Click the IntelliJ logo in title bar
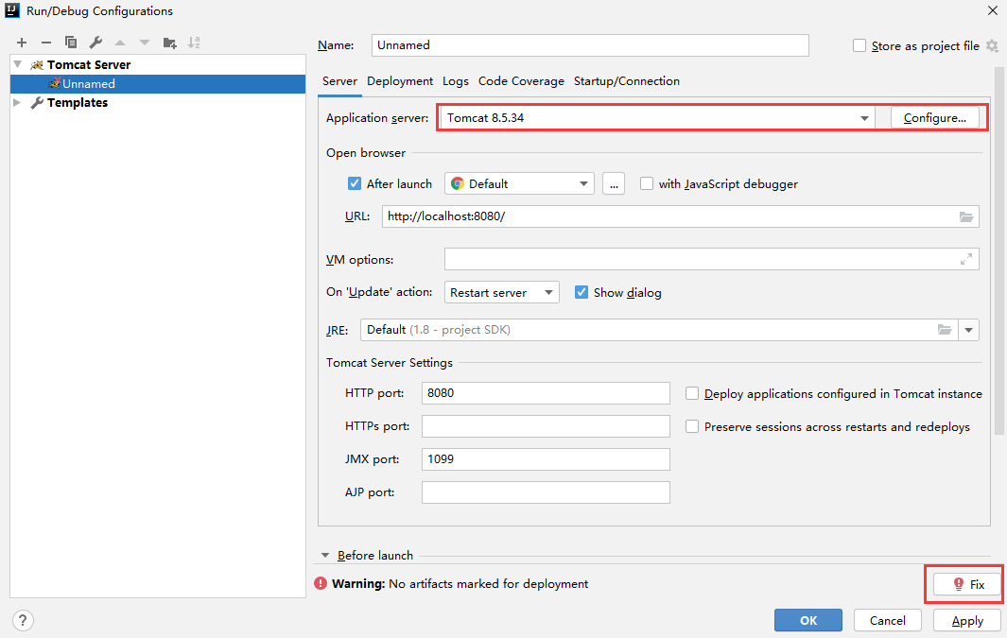Viewport: 1007px width, 638px height. 12,10
